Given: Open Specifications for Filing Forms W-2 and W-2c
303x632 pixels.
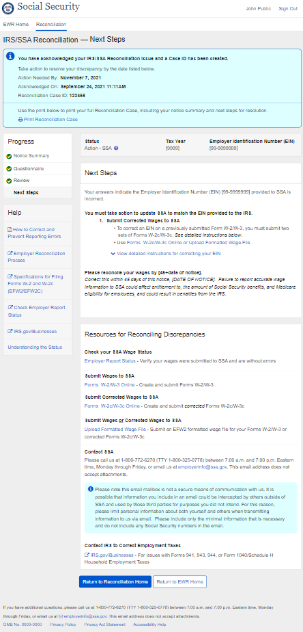Looking at the screenshot, I should [x=35, y=284].
